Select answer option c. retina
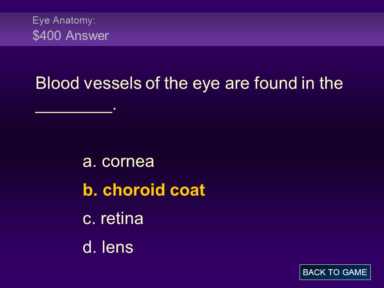384x288 pixels. coord(113,218)
